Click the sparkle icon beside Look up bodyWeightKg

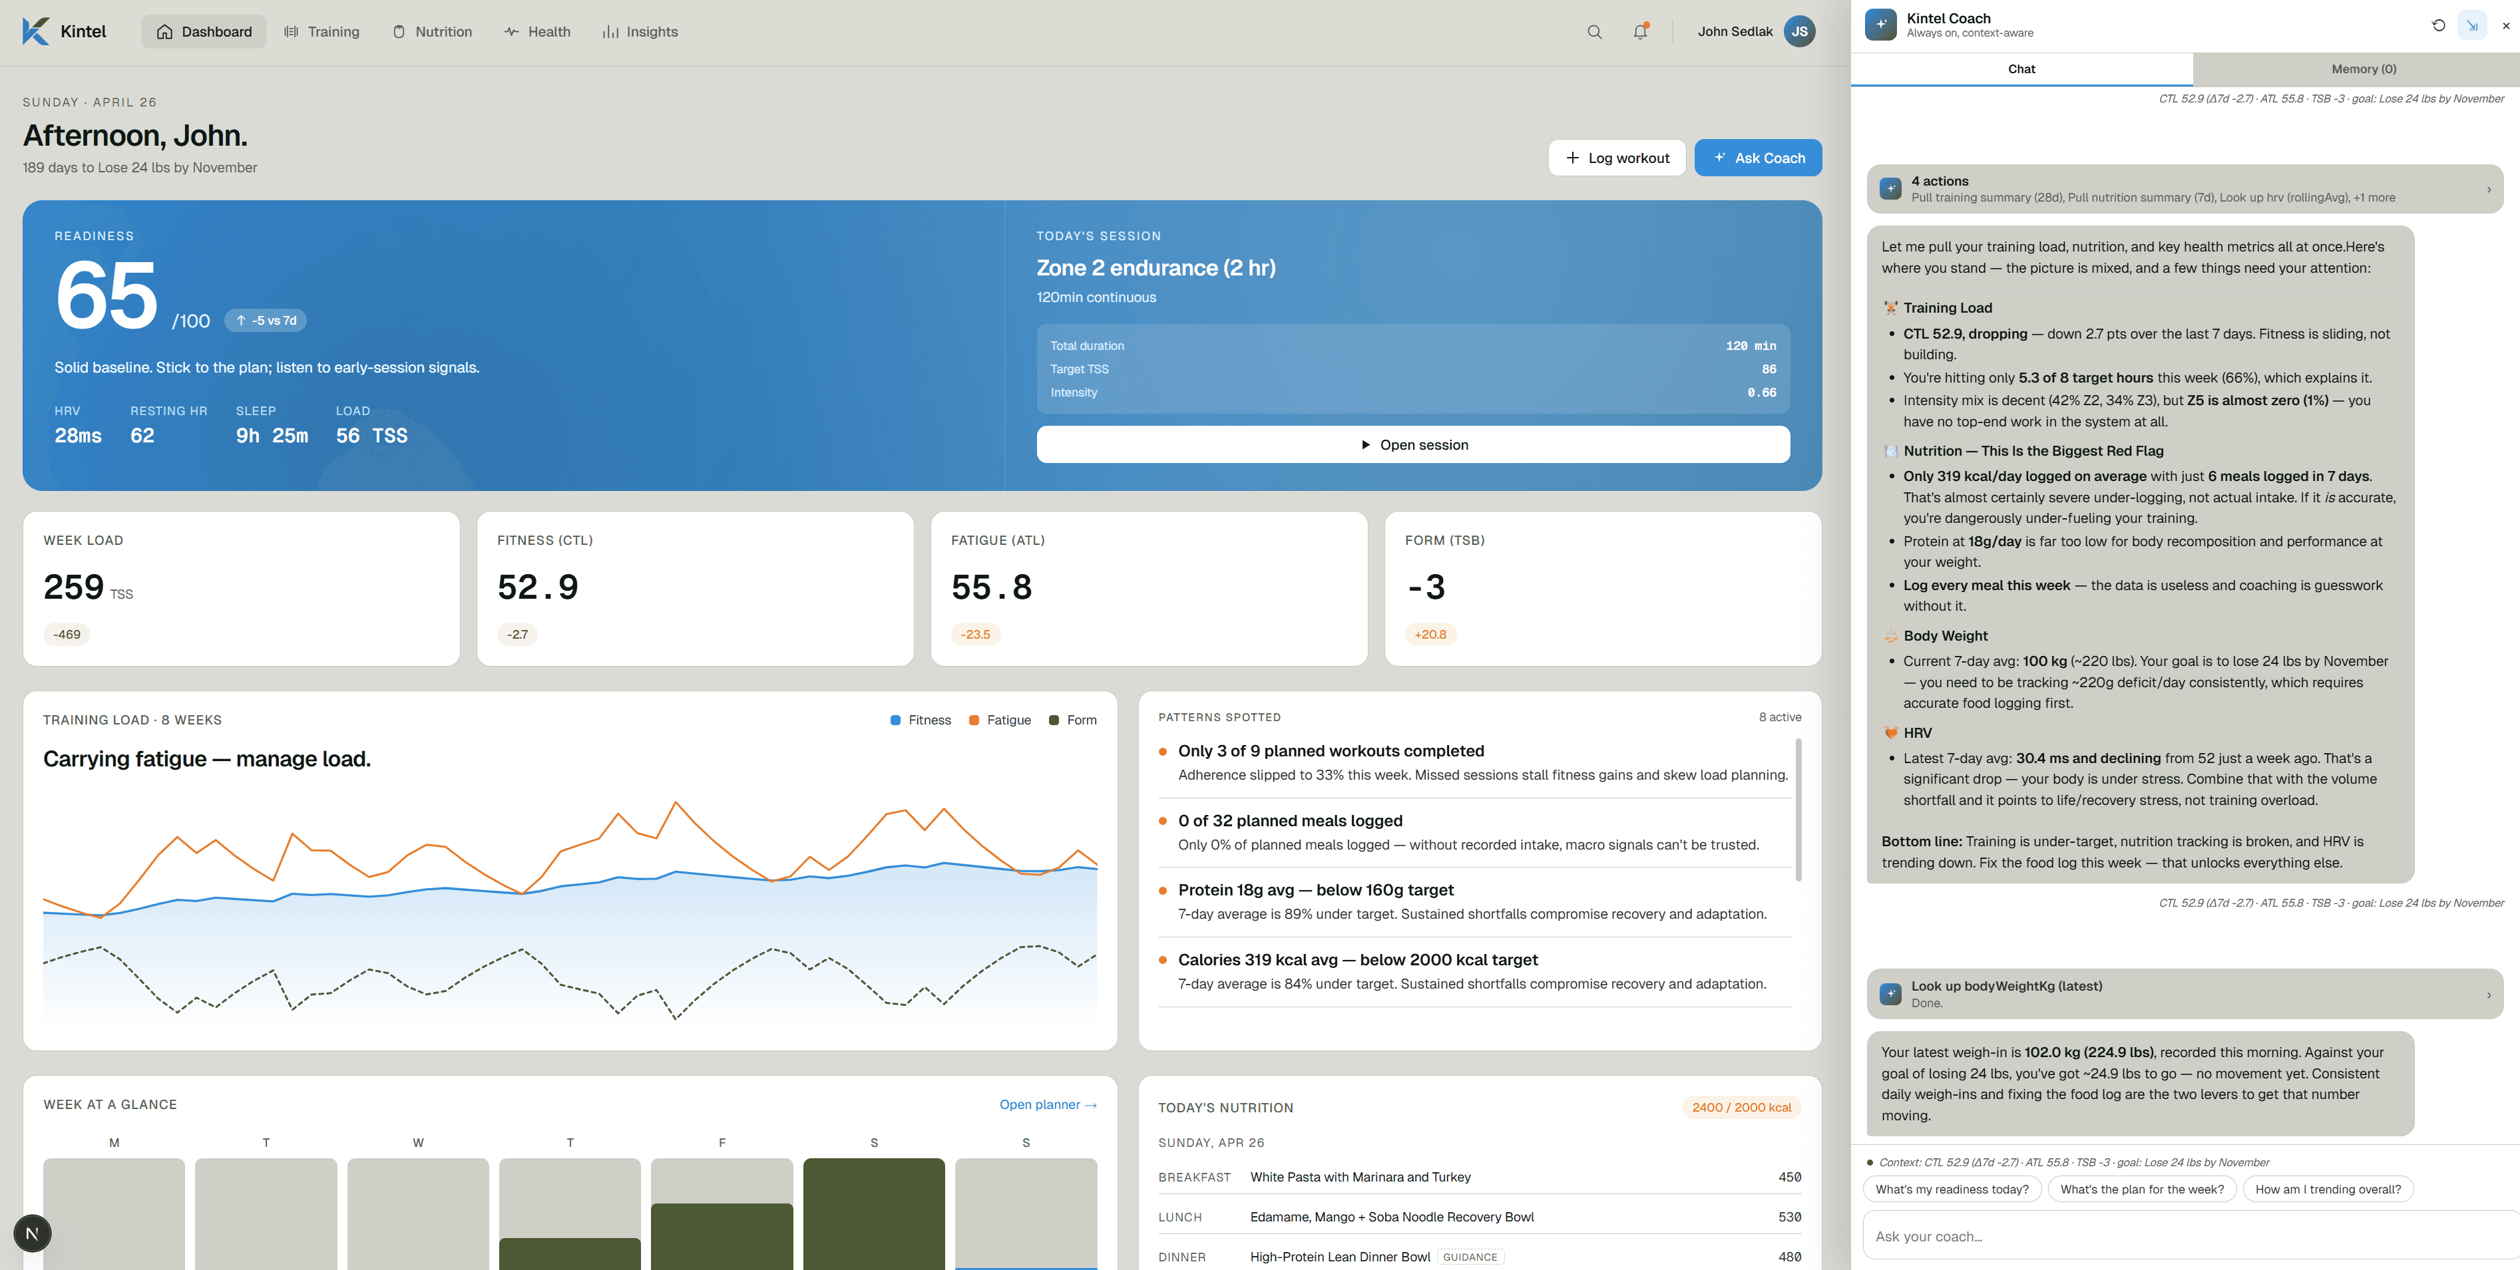point(1891,993)
